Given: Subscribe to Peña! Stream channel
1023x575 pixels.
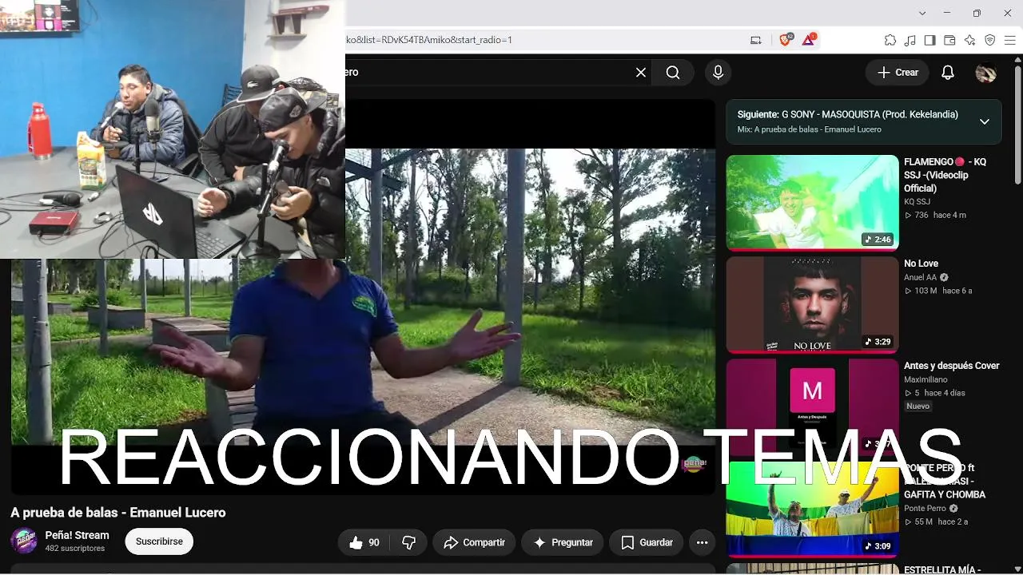Looking at the screenshot, I should coord(159,541).
